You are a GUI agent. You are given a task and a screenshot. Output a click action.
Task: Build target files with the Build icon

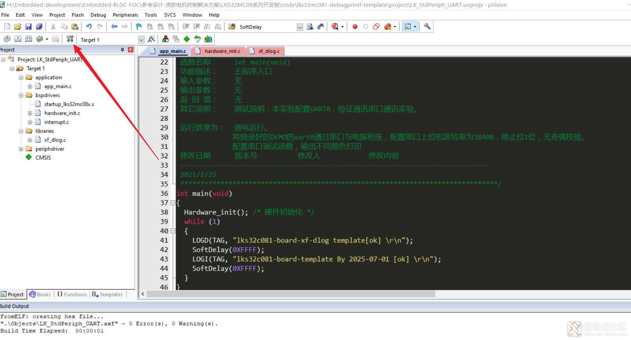tap(18, 39)
